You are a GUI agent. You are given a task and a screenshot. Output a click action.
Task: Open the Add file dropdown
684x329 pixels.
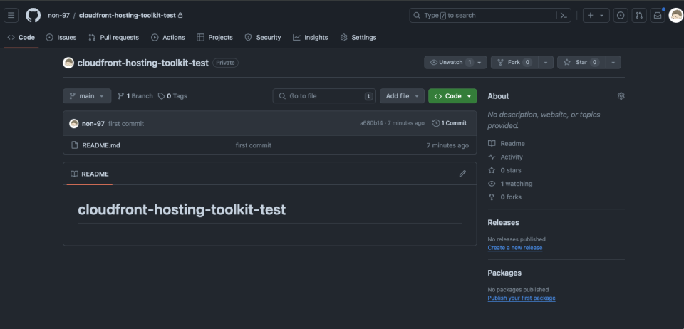click(x=402, y=96)
